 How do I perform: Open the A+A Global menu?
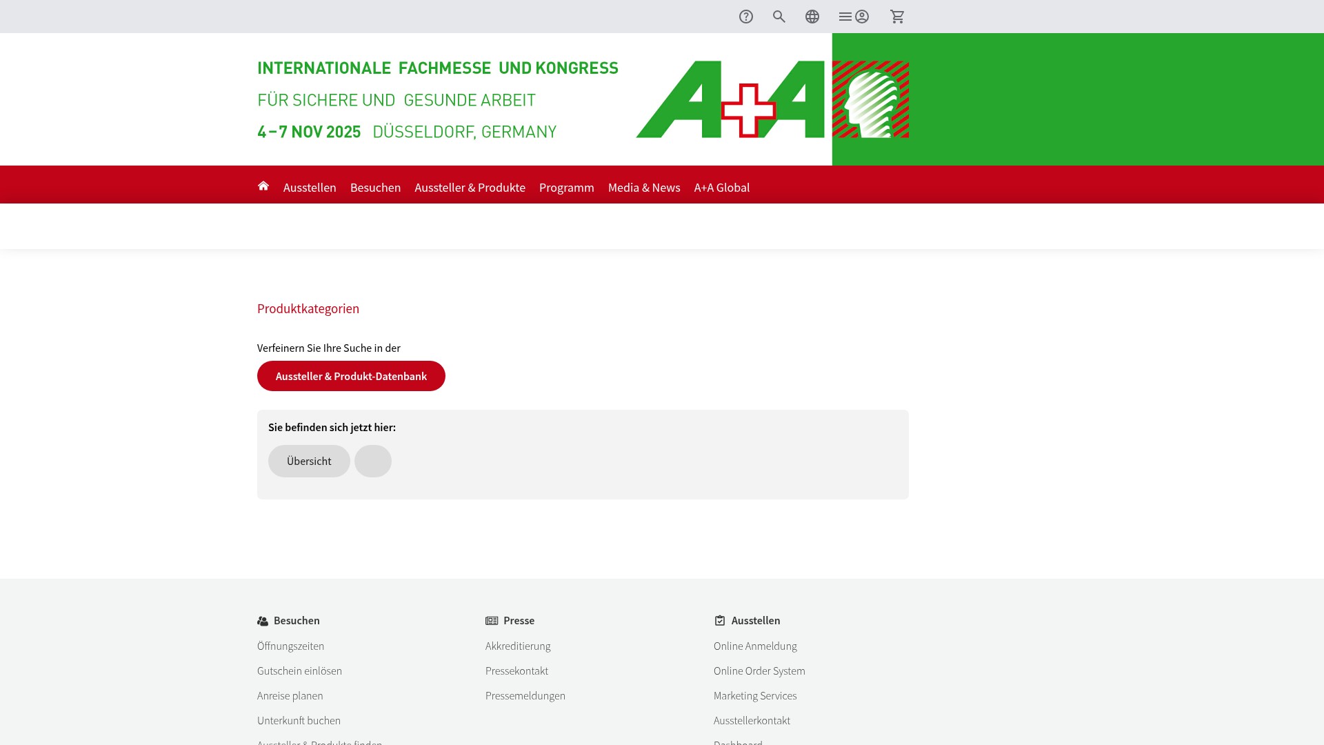pyautogui.click(x=722, y=187)
